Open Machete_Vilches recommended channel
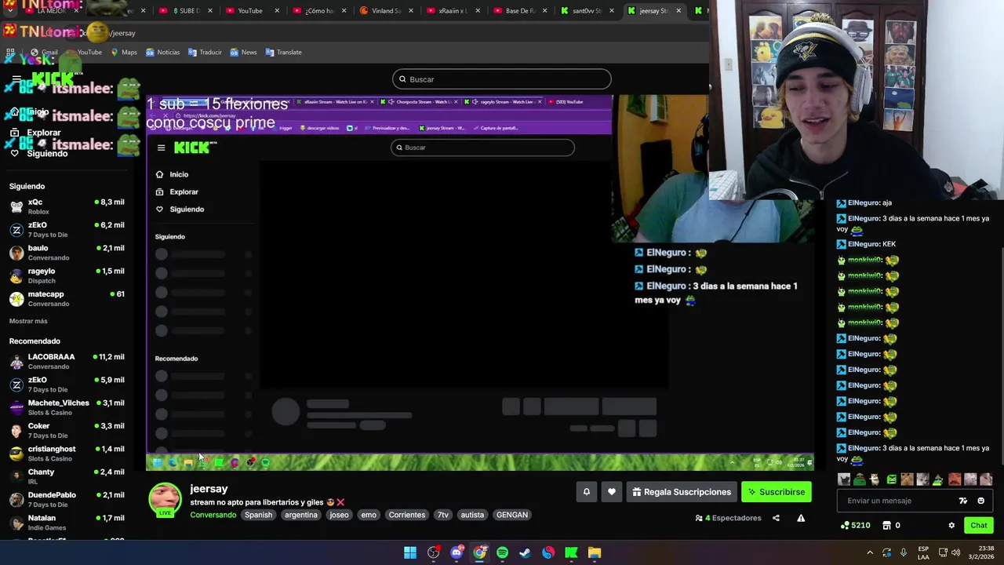Screen dimensions: 1004x565 click(67, 407)
